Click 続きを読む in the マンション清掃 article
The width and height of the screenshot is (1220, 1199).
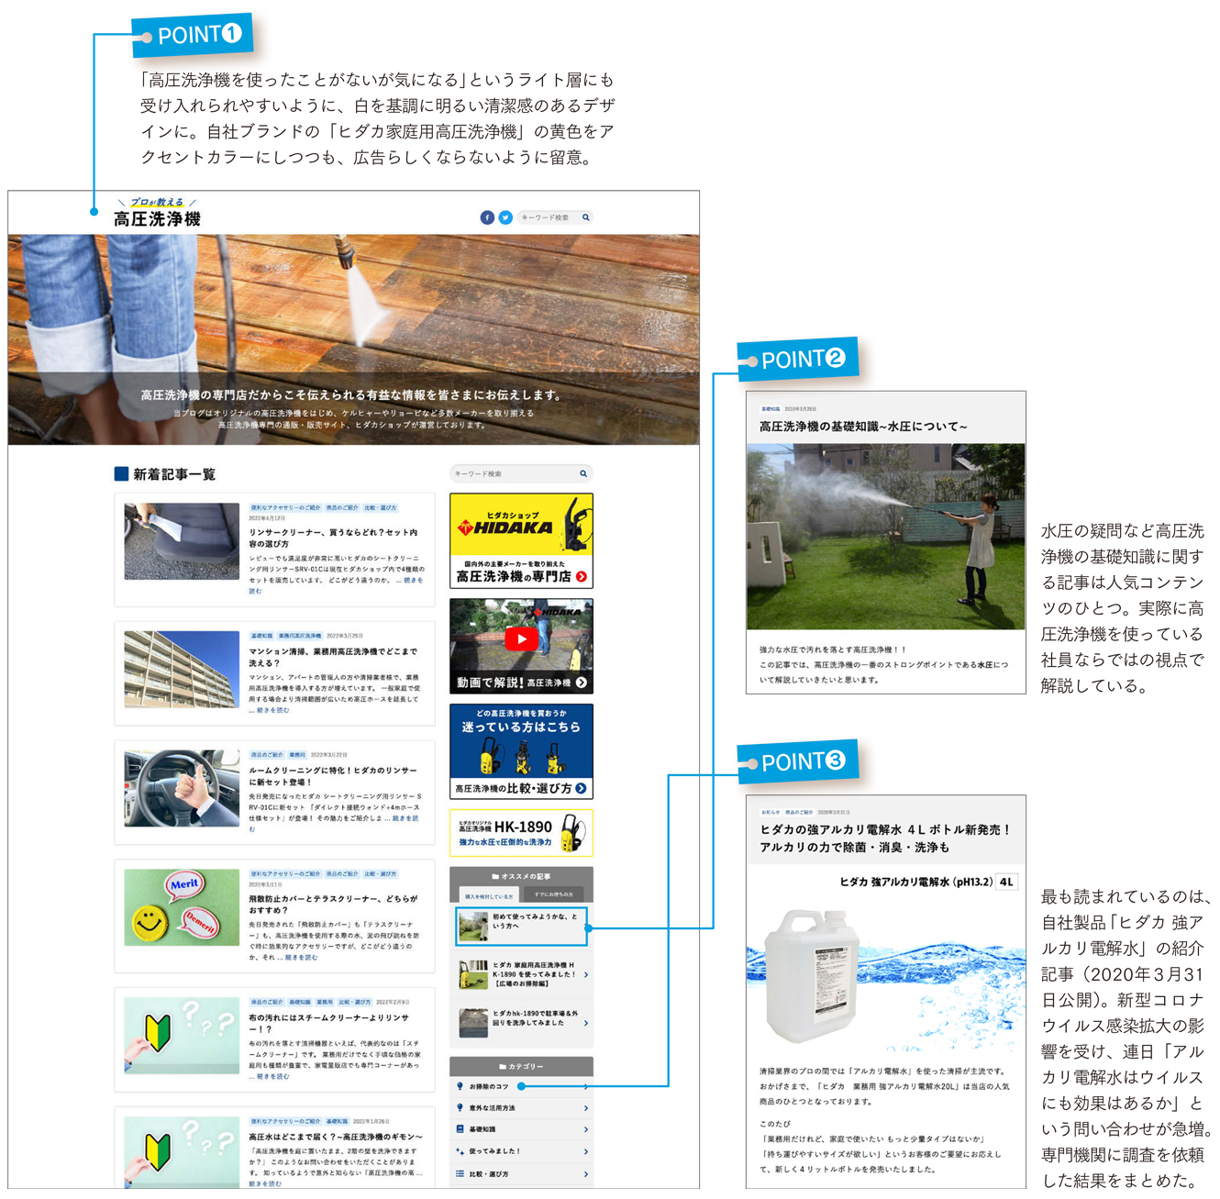272,710
